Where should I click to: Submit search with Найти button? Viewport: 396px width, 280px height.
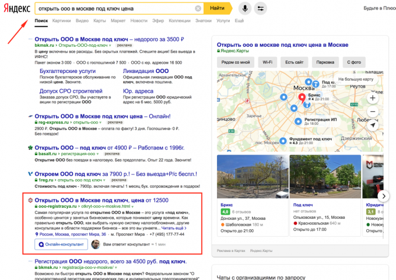217,8
